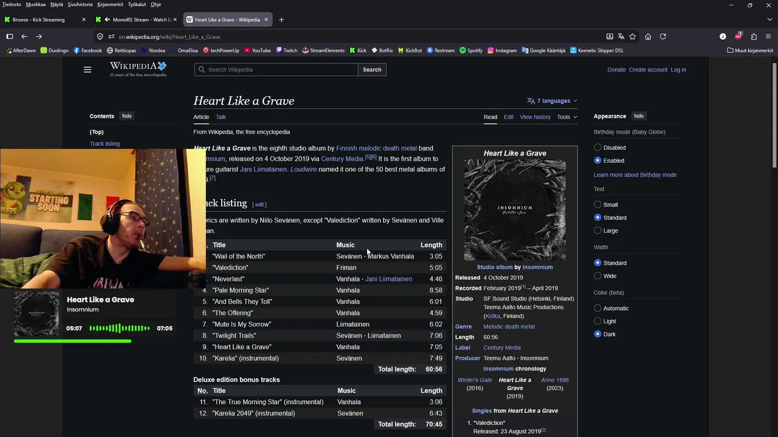778x437 pixels.
Task: Set text size to Large
Action: click(597, 231)
